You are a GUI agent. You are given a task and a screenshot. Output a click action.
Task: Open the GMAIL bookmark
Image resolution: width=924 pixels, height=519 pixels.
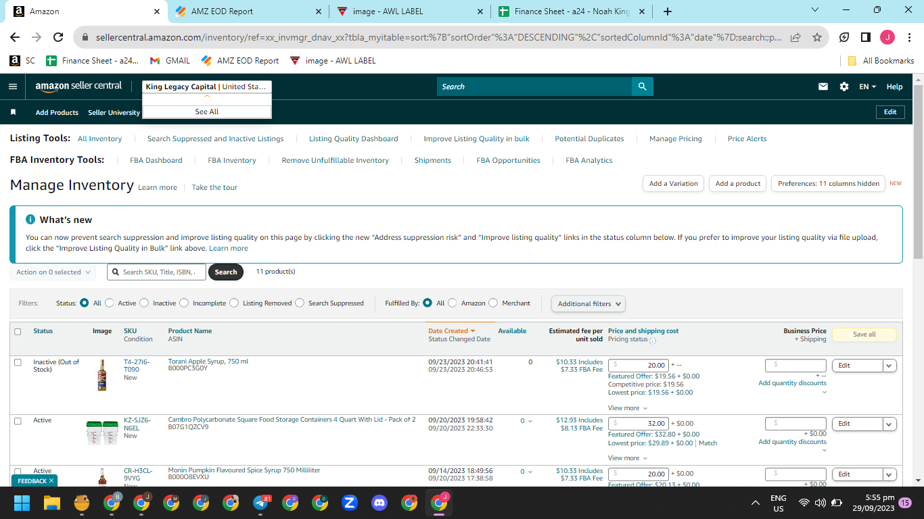(170, 60)
